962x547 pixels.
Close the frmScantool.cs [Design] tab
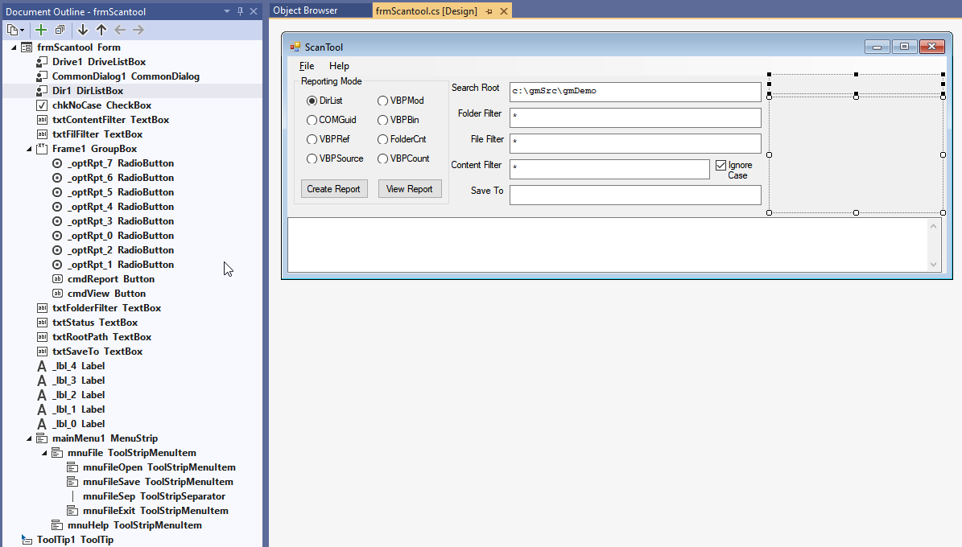pos(504,11)
